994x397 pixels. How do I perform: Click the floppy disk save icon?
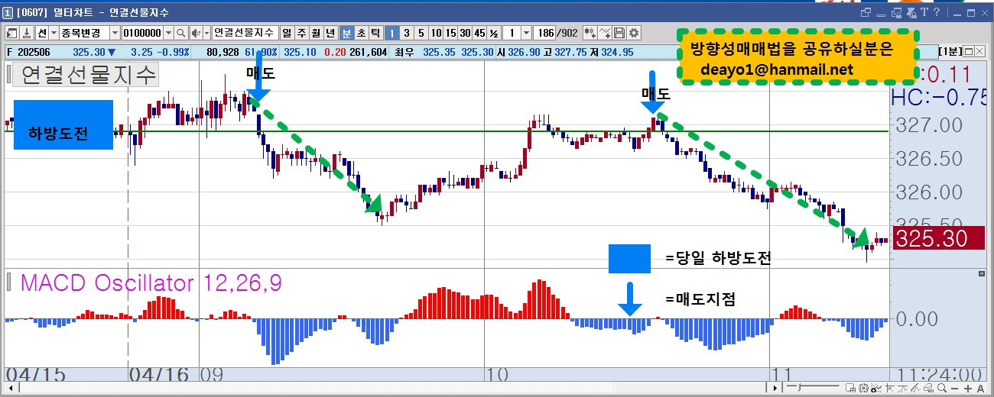click(619, 33)
